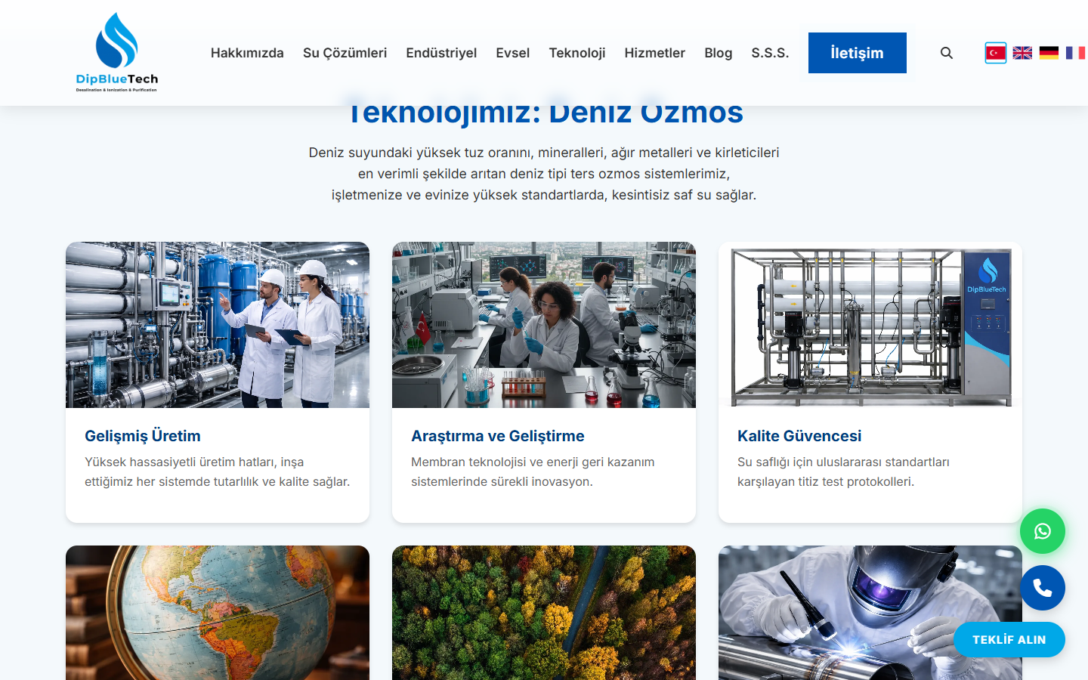This screenshot has width=1088, height=680.
Task: View the globe image
Action: [x=218, y=613]
